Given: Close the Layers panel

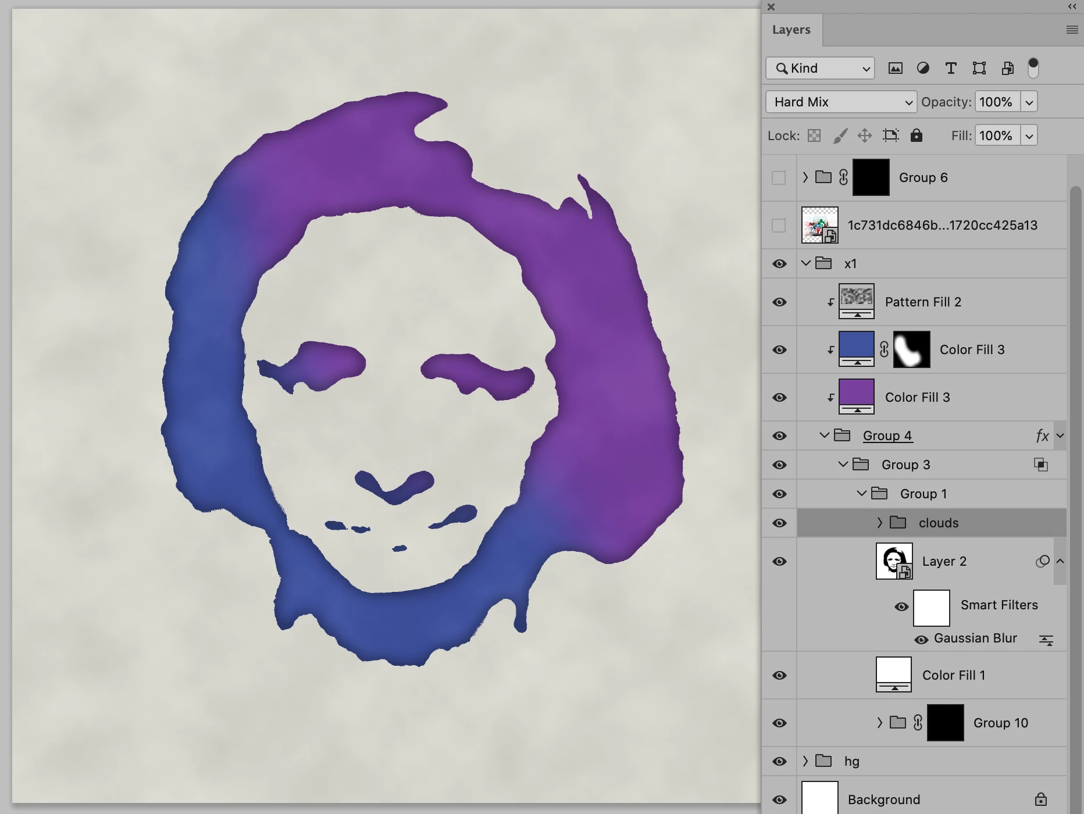Looking at the screenshot, I should click(x=771, y=7).
